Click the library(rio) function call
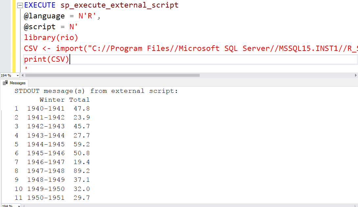Screen dimensions: 358x207 click(x=51, y=37)
